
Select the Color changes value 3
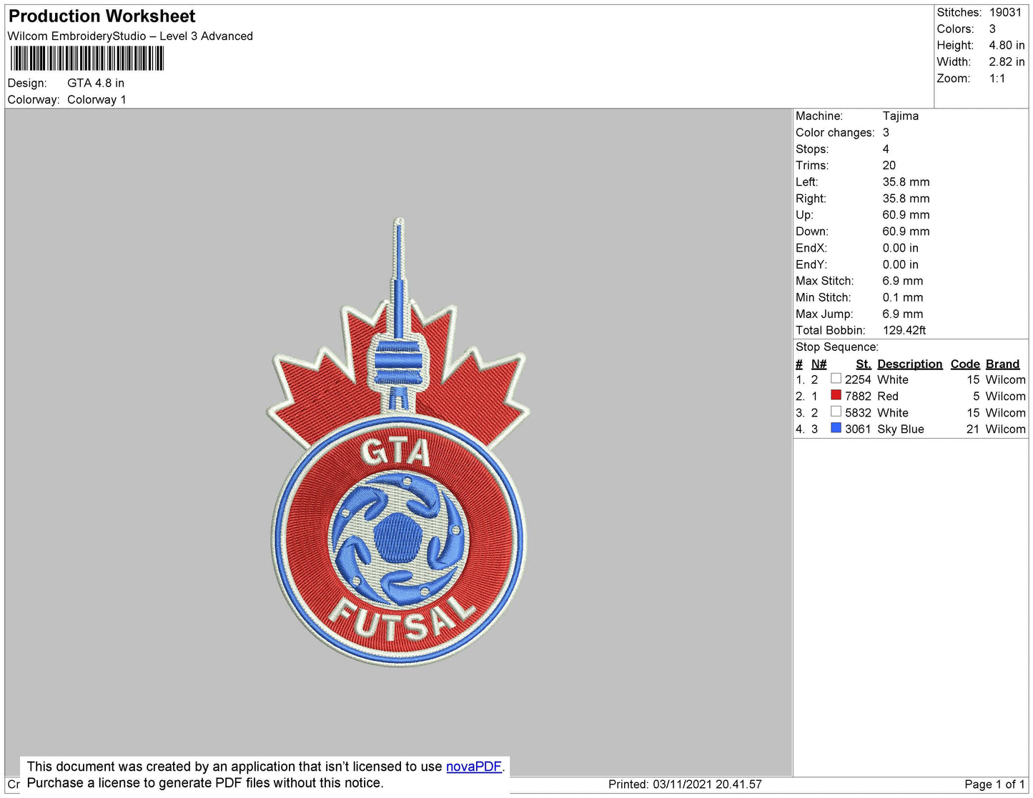[886, 133]
